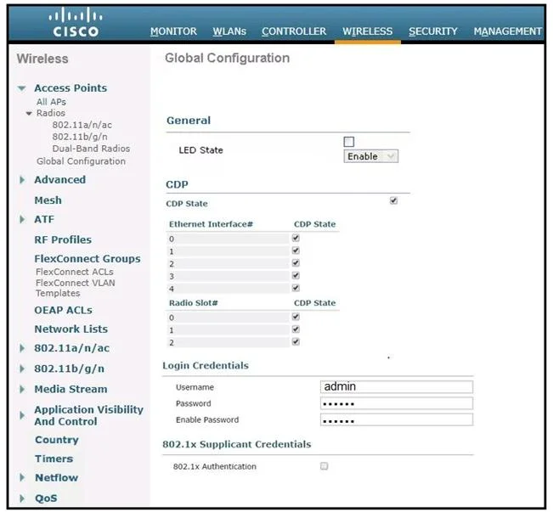
Task: Open the LED State Enable dropdown
Action: [x=371, y=156]
